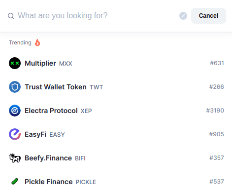This screenshot has height=192, width=232.
Task: Focus the 'What are you looking for?' field
Action: (x=97, y=16)
